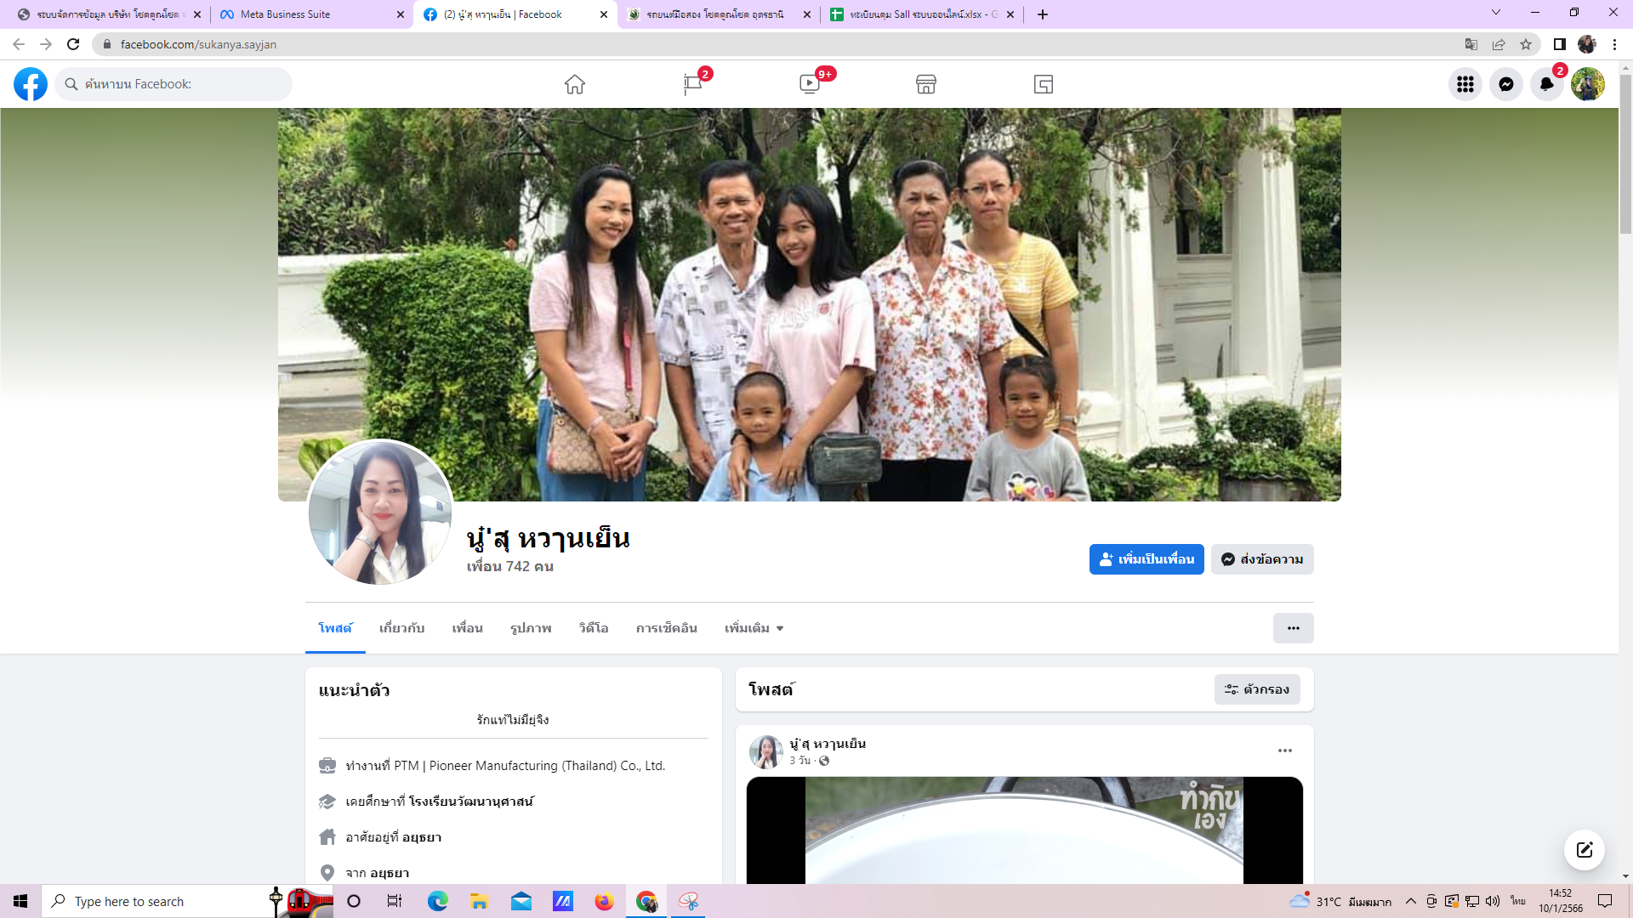Open profile three-dots options menu
Screen dimensions: 1633x918
pyautogui.click(x=1293, y=628)
